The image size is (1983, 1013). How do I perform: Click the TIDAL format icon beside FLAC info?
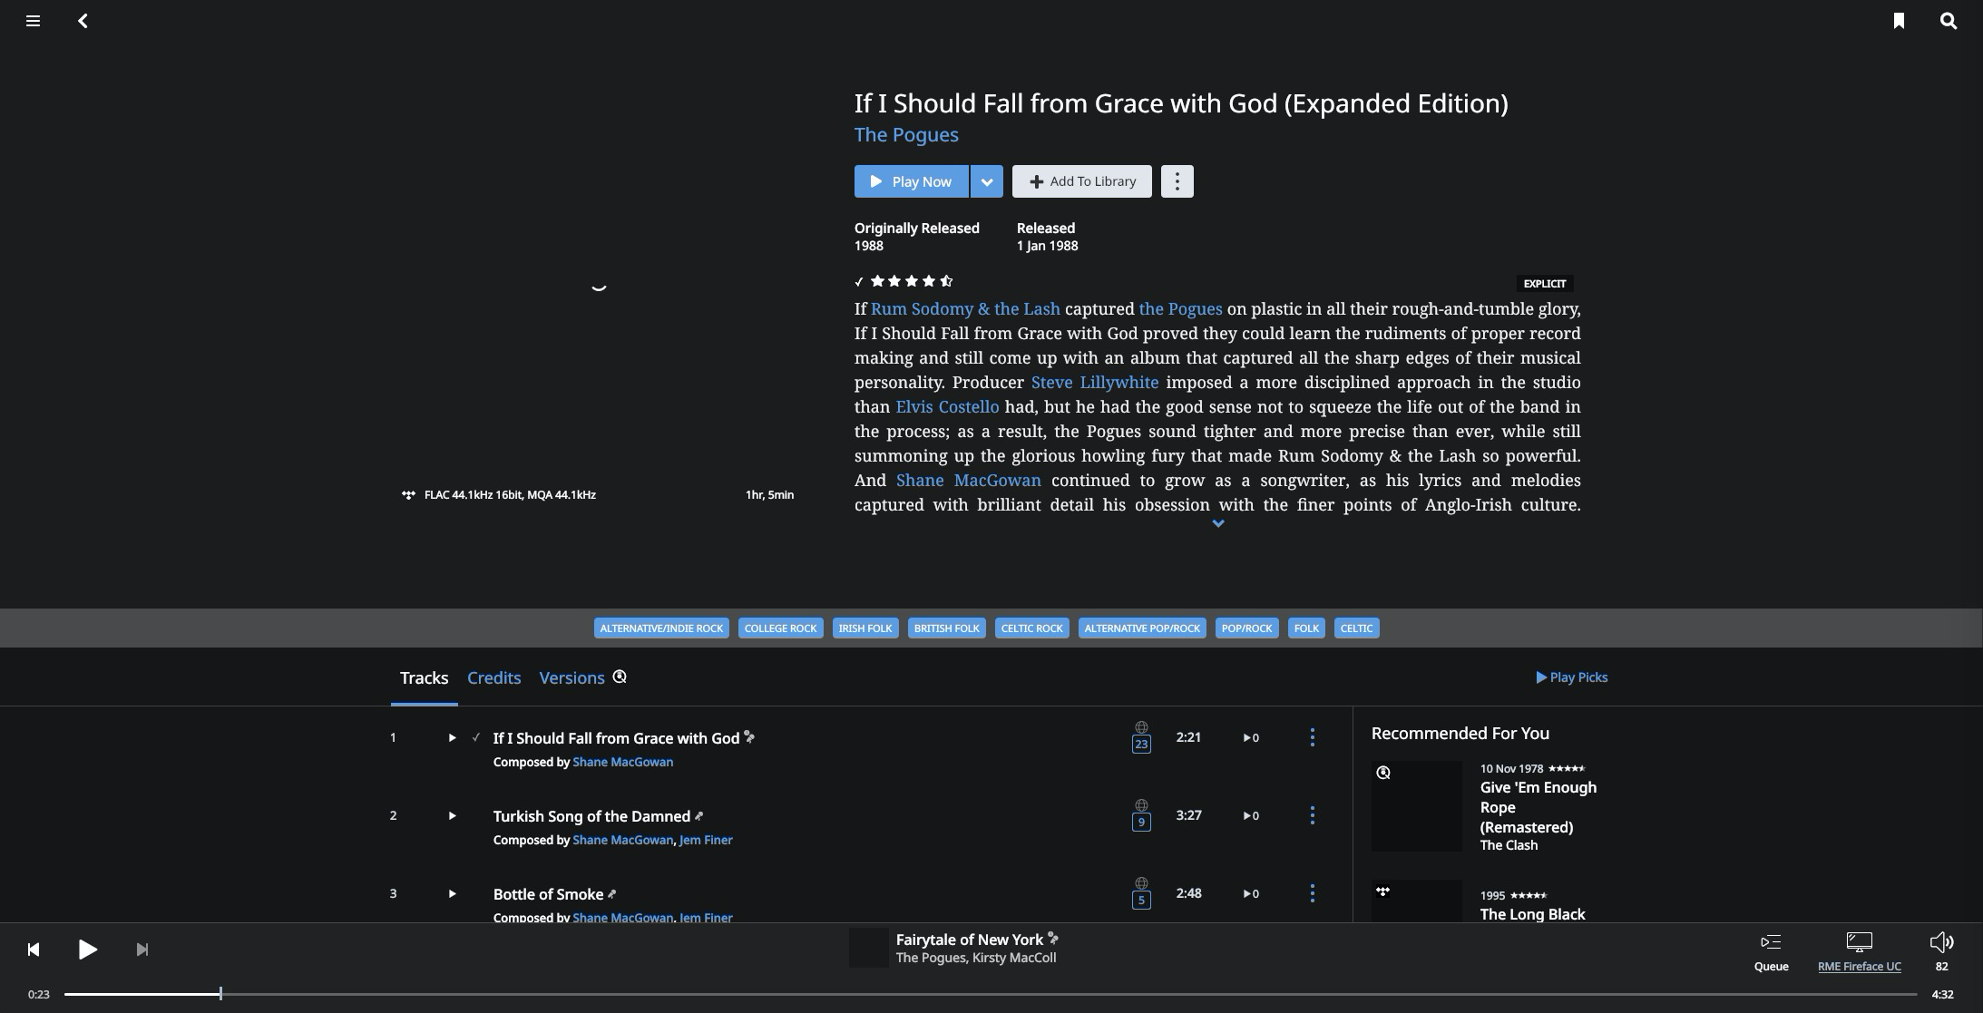408,495
